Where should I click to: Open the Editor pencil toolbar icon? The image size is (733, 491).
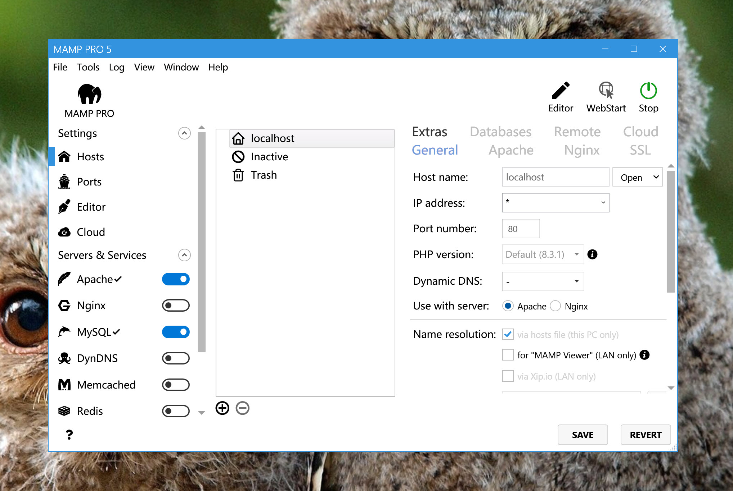(561, 91)
